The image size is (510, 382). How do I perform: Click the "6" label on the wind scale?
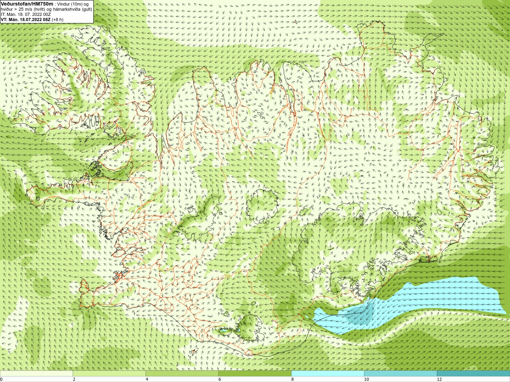[x=220, y=379]
